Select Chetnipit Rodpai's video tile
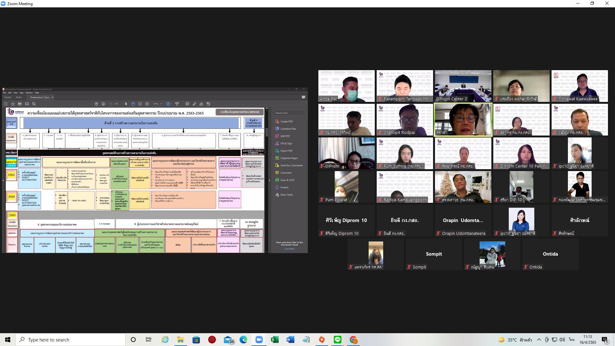Screen dimensions: 615x346 [x=405, y=119]
